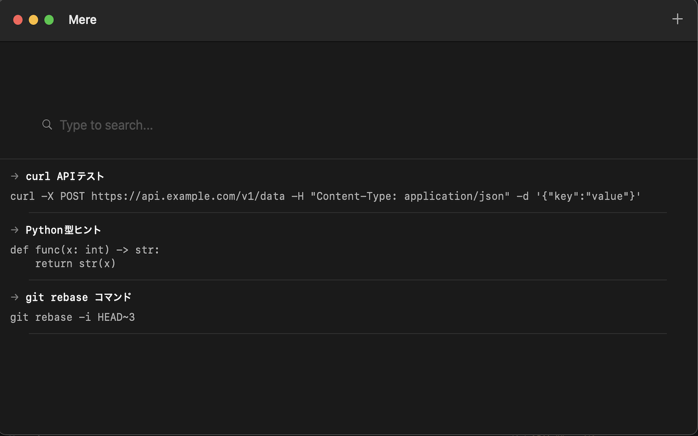Click the arrow icon beside Python型ヒント
This screenshot has height=436, width=698.
(15, 230)
